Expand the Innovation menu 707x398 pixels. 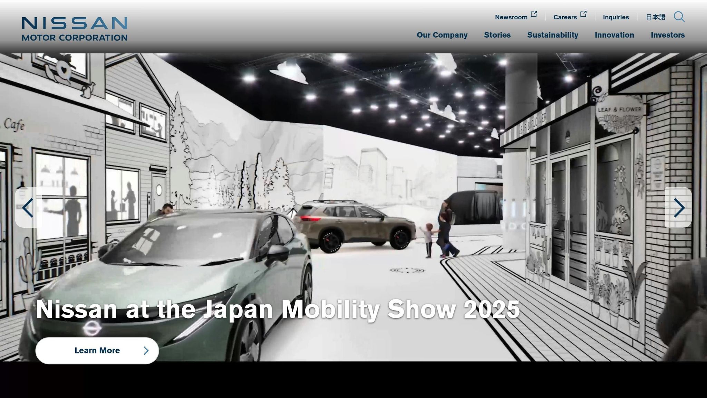click(x=614, y=35)
